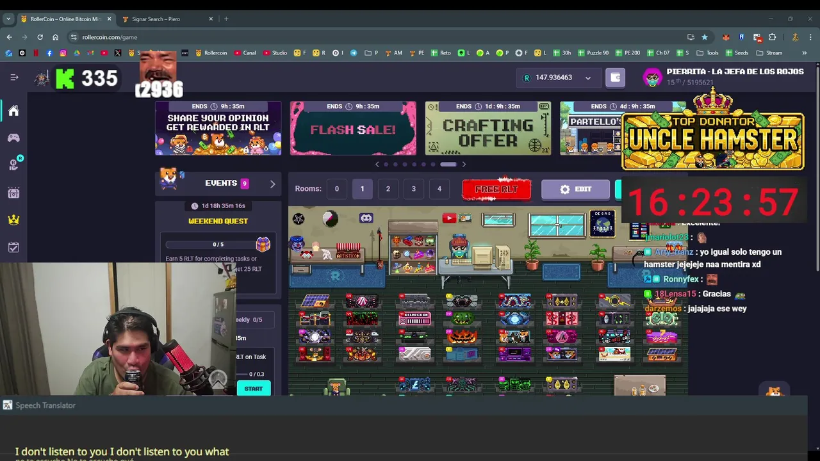
Task: Click the hamster chat icon at bottom right
Action: pos(775,390)
